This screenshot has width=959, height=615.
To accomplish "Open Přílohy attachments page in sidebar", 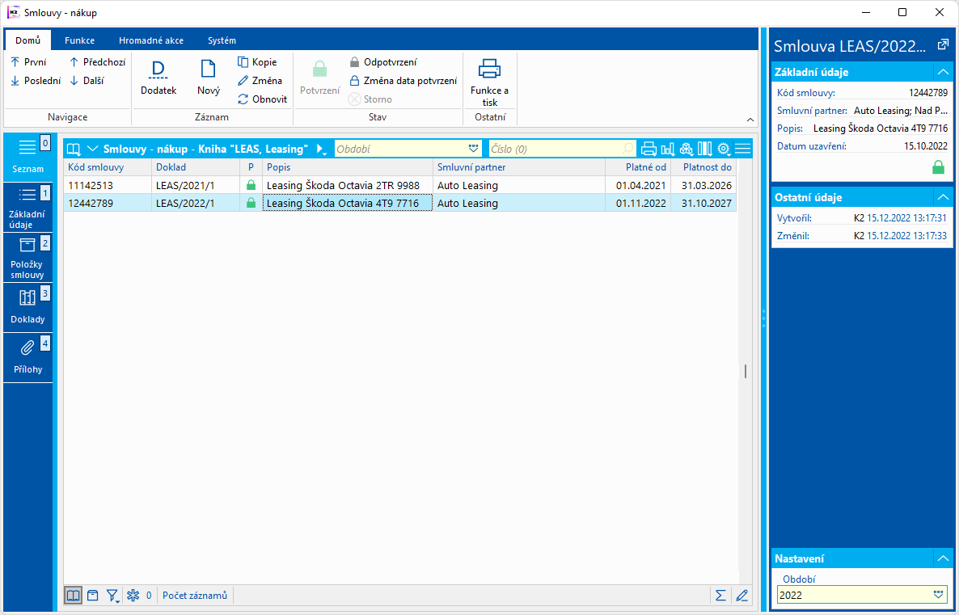I will pos(27,358).
